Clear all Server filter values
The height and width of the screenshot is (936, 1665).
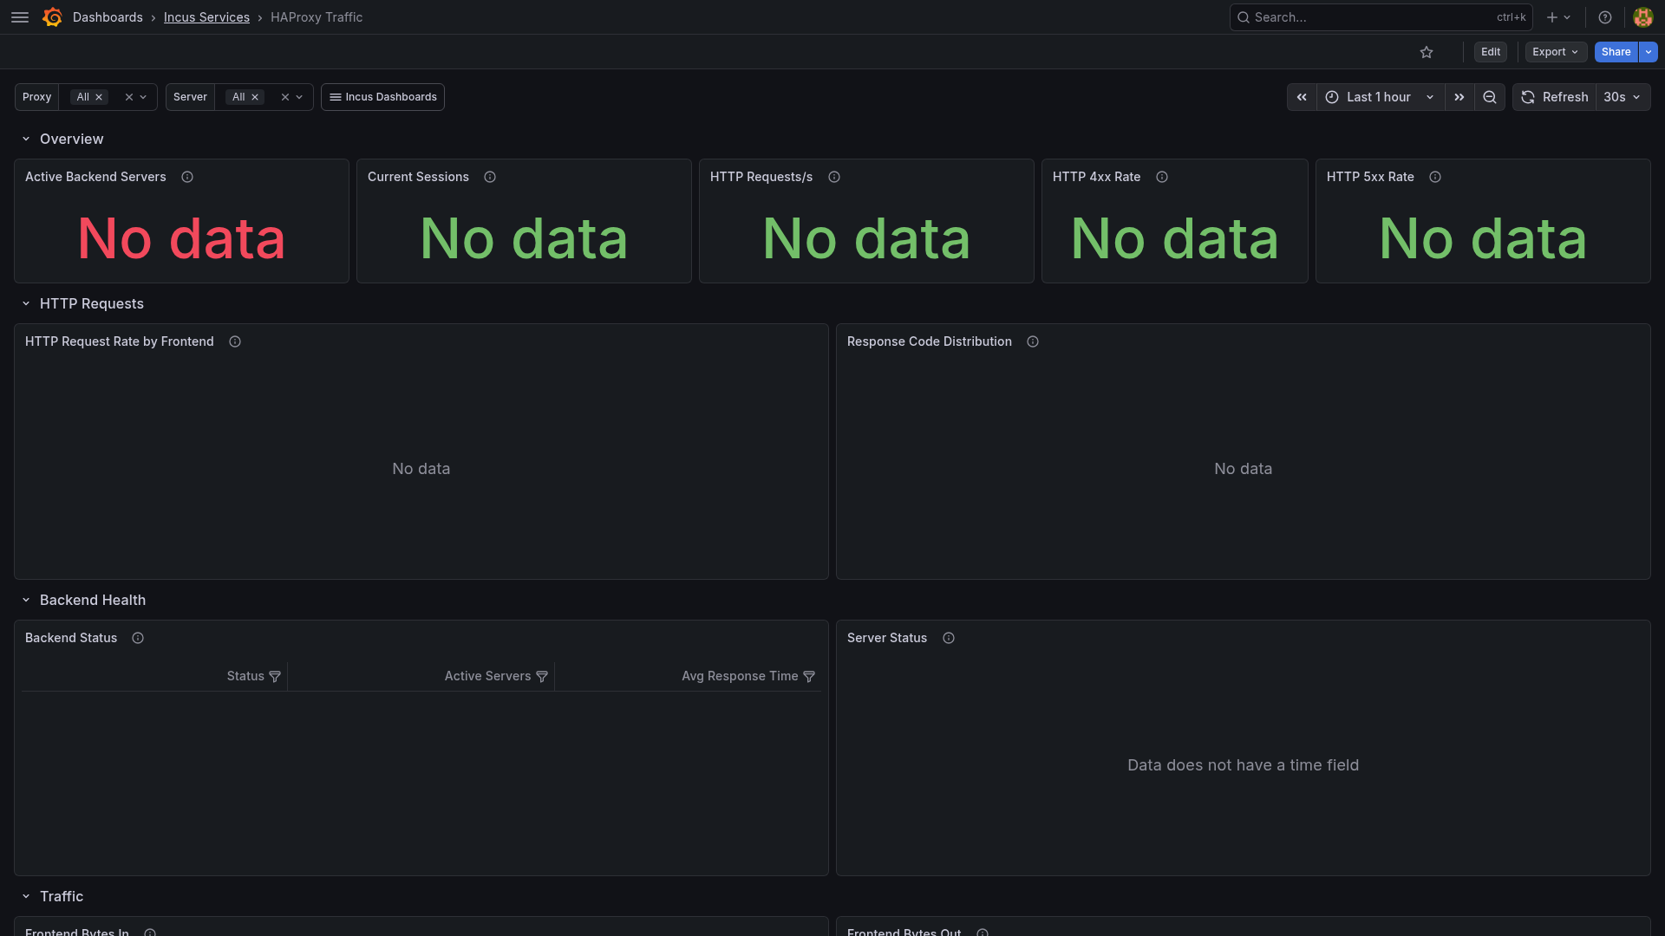point(285,97)
